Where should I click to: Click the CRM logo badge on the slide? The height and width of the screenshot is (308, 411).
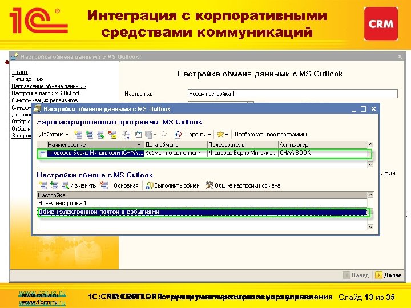pyautogui.click(x=381, y=24)
